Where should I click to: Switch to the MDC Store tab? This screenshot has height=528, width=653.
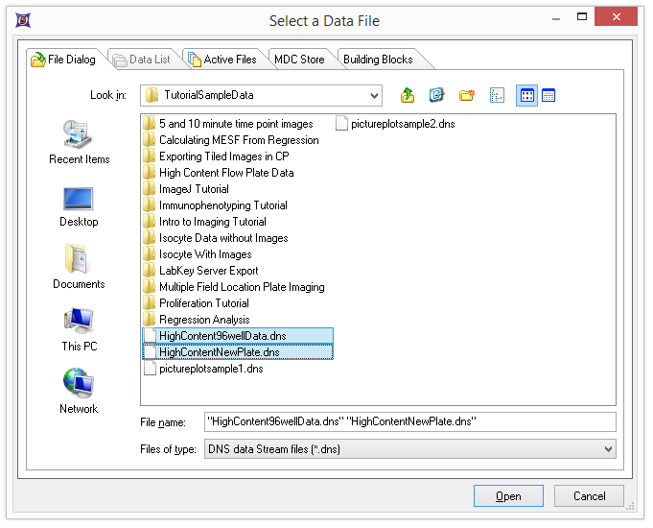point(299,60)
